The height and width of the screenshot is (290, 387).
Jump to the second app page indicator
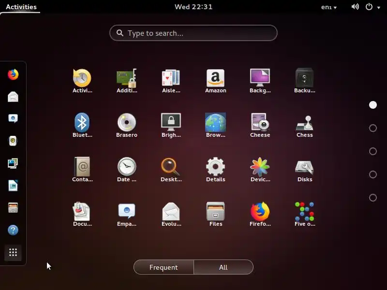point(372,128)
